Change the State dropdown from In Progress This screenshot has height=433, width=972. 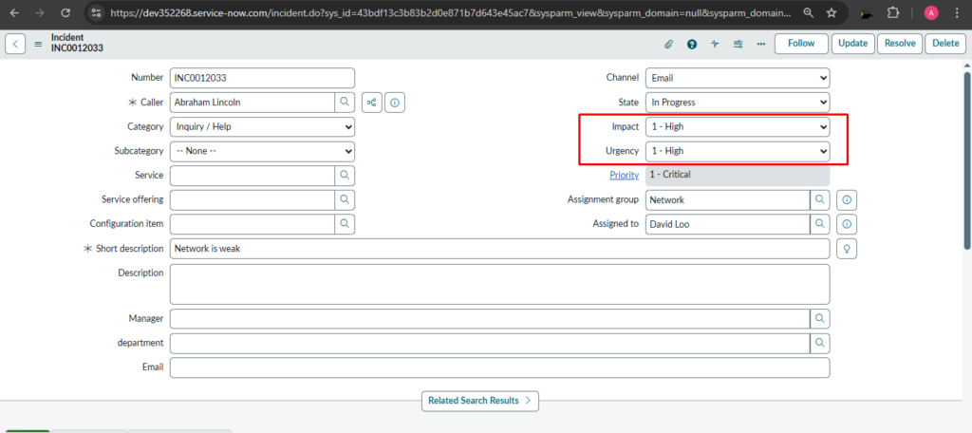pyautogui.click(x=737, y=102)
